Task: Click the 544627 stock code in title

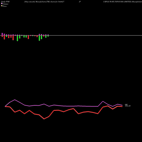Action: pyautogui.click(x=61, y=2)
